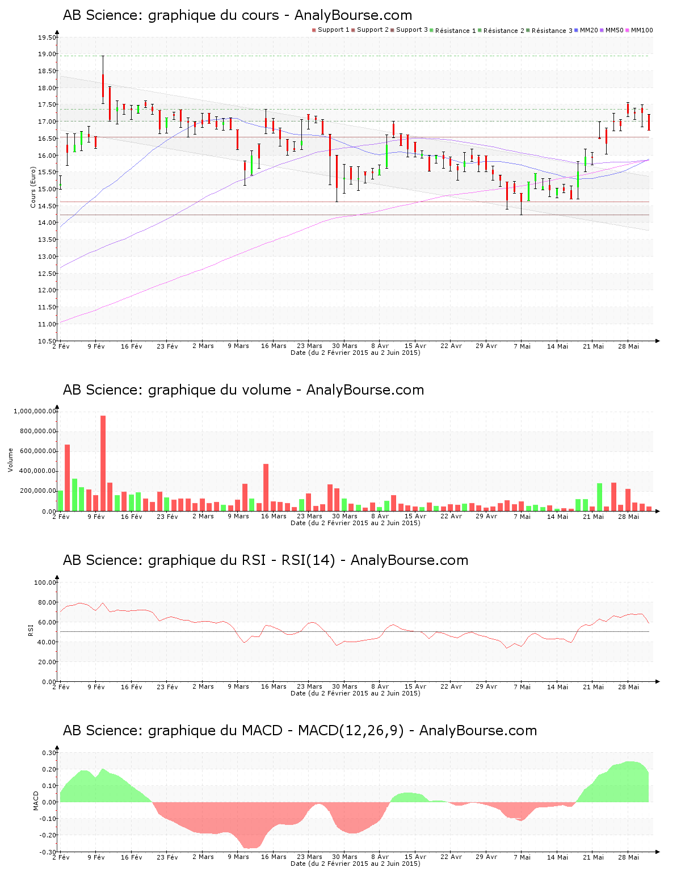Image resolution: width=681 pixels, height=880 pixels.
Task: Click the MM20 legend blue square
Action: point(577,30)
